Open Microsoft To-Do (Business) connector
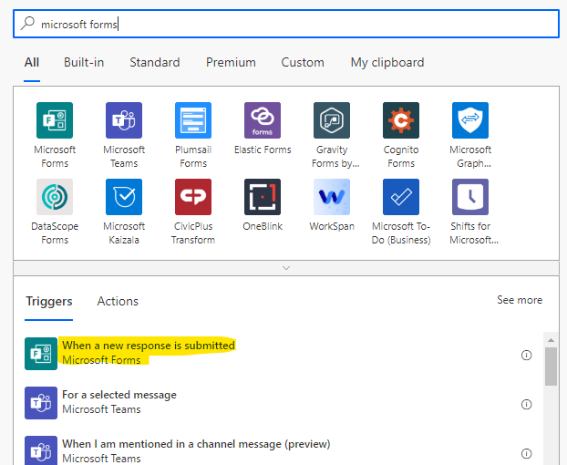 [401, 197]
